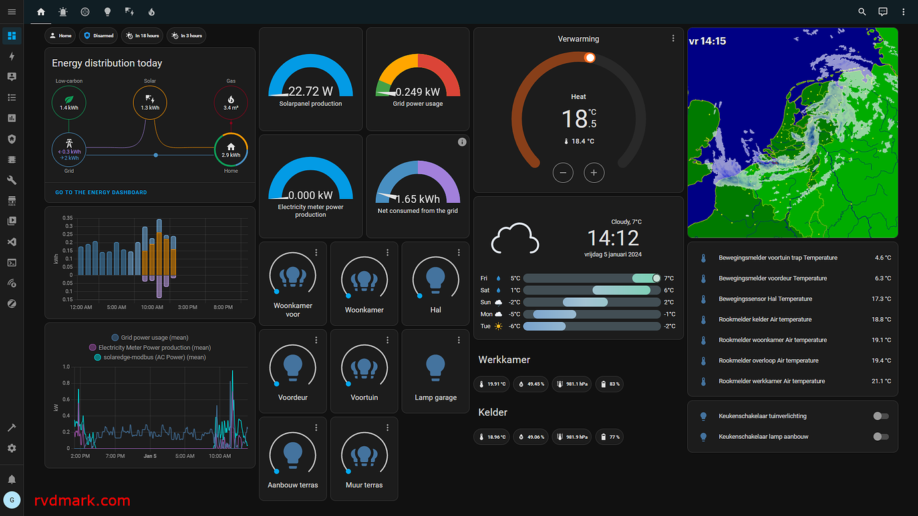Switch to the home tab in the top bar
Screen dimensions: 918x516
pyautogui.click(x=40, y=11)
